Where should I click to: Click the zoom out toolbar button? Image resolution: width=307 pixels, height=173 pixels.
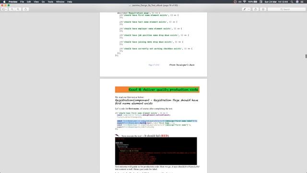(x=12, y=9)
